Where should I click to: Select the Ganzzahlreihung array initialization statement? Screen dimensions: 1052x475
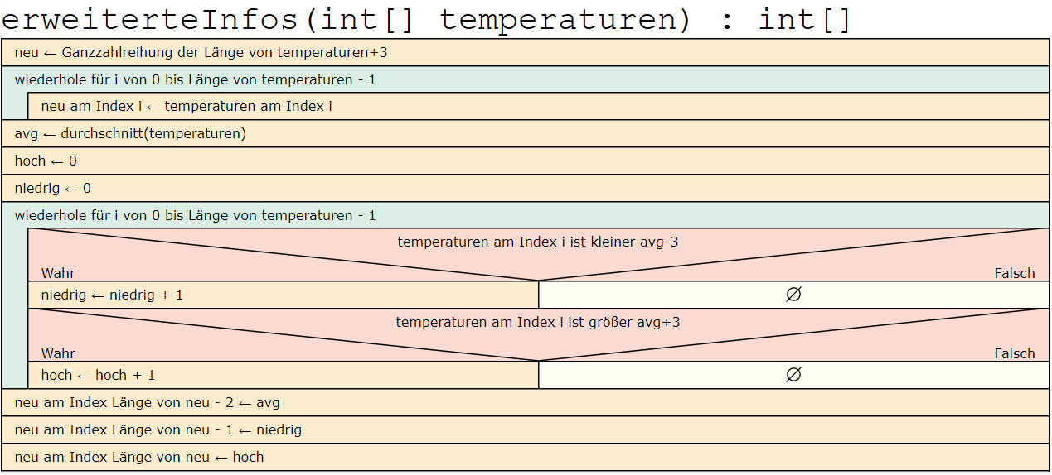pyautogui.click(x=201, y=53)
